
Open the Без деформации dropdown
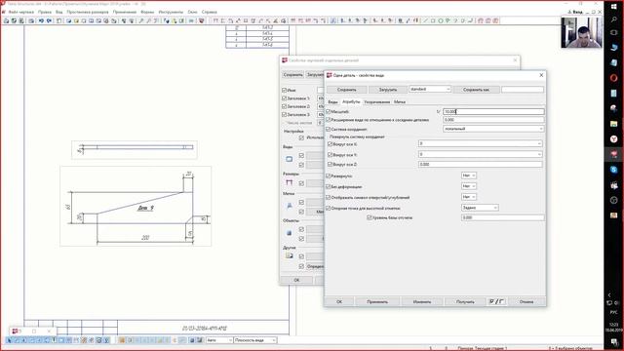click(469, 186)
